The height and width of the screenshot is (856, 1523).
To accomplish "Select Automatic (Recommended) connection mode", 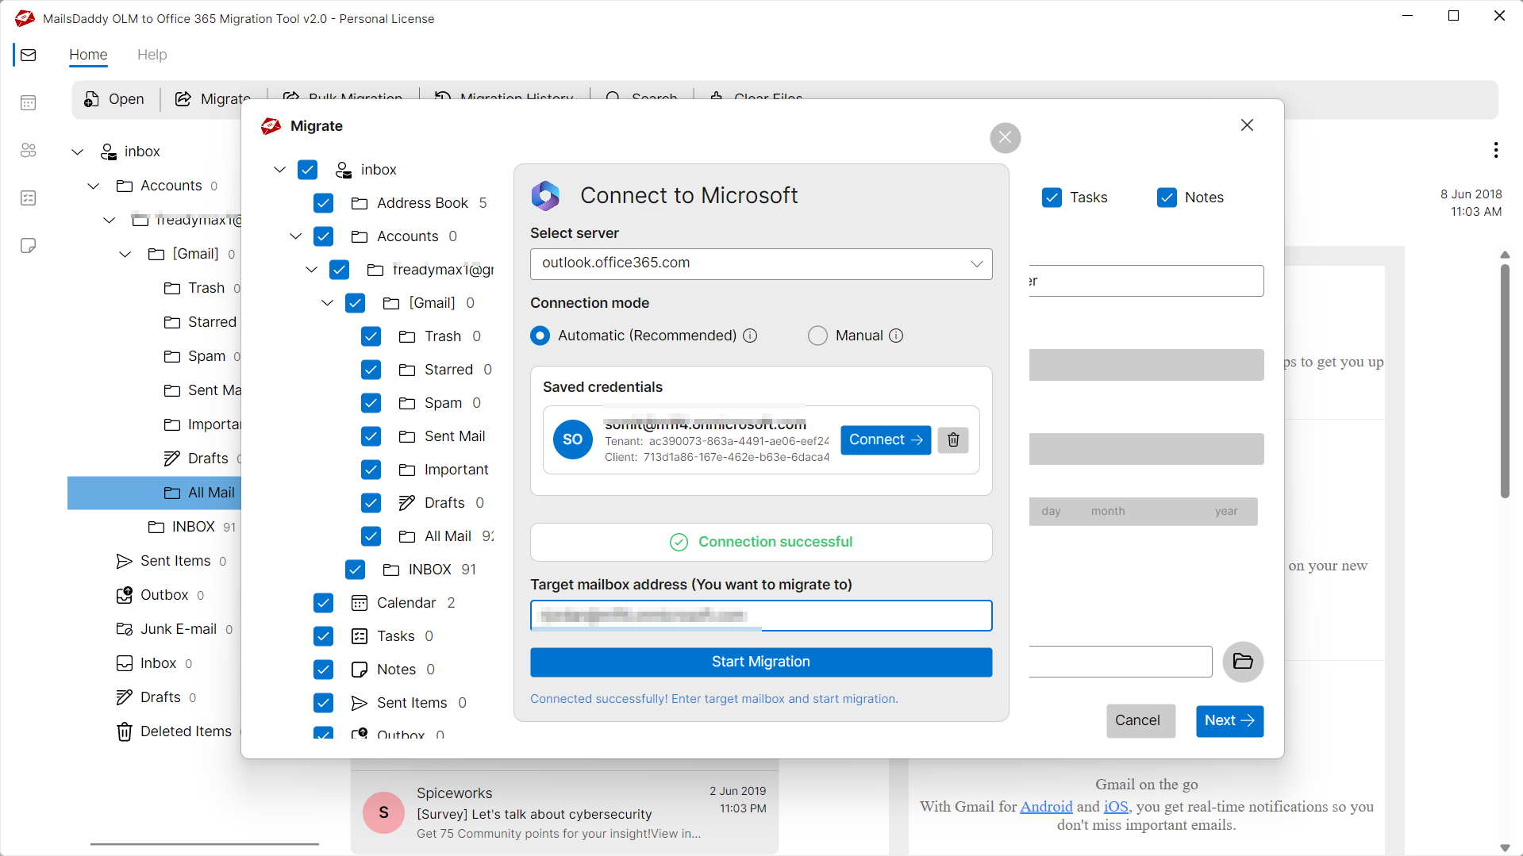I will click(540, 336).
